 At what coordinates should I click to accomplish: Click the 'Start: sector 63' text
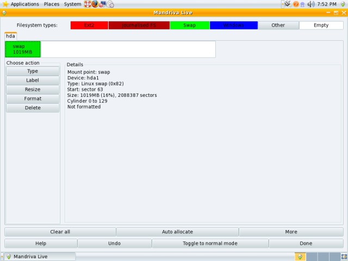(85, 89)
